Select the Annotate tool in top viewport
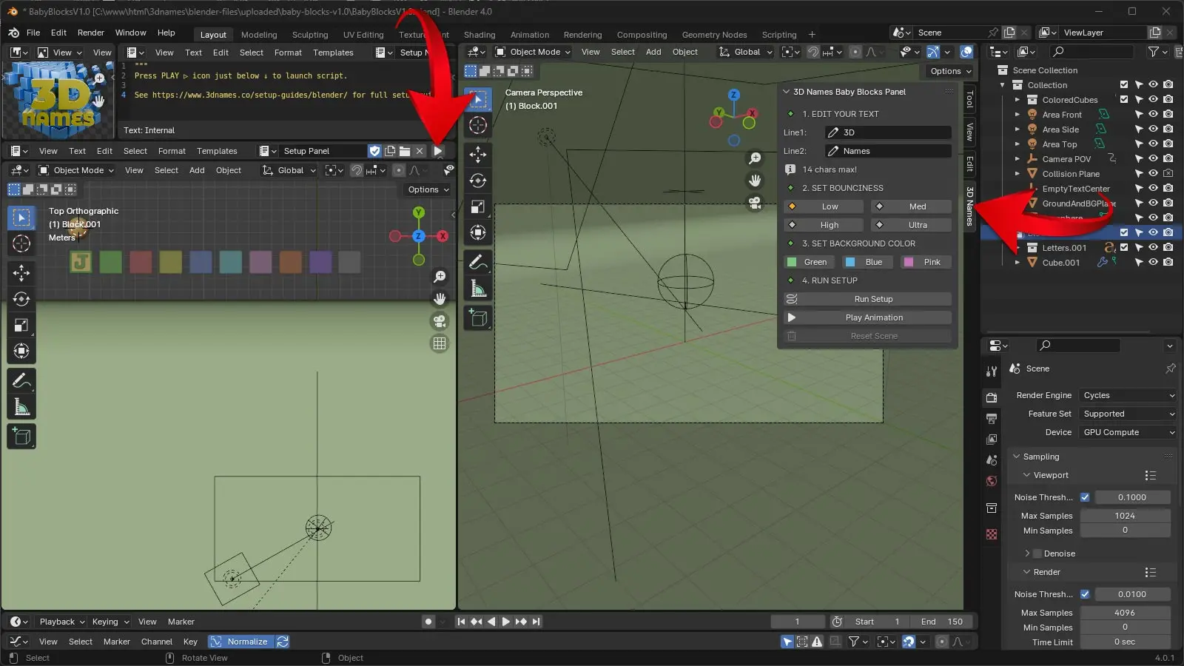The height and width of the screenshot is (666, 1184). coord(21,381)
